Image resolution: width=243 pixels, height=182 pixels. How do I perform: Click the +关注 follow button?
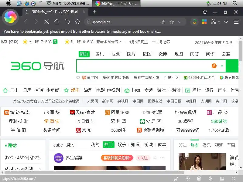coord(142,158)
